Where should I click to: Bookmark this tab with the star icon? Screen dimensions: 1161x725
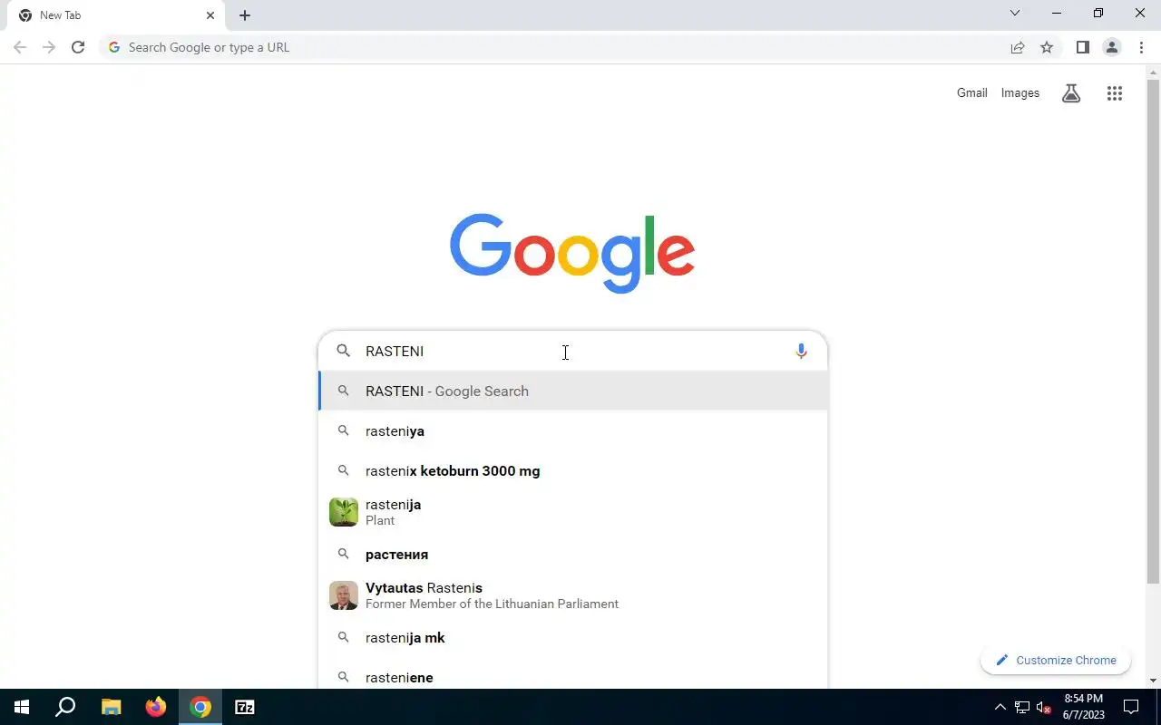pos(1047,47)
